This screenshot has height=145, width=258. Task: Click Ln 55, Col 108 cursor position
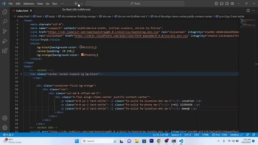coord(160,135)
